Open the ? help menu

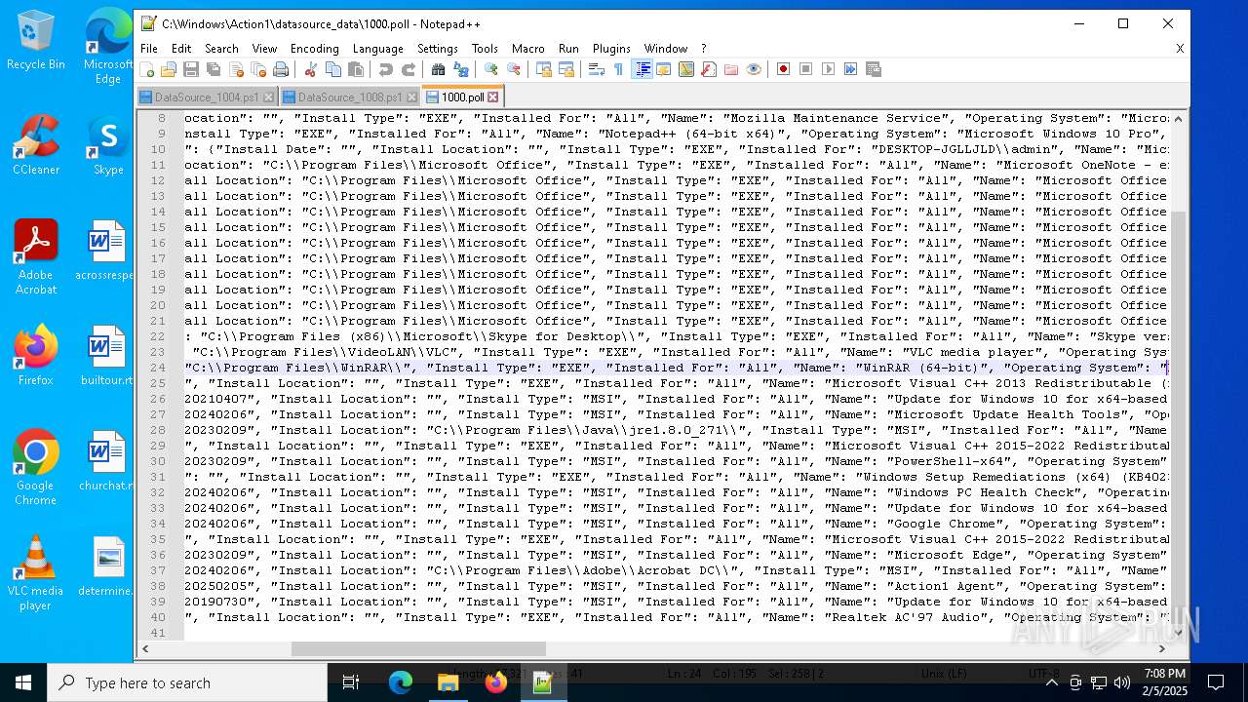pyautogui.click(x=703, y=48)
